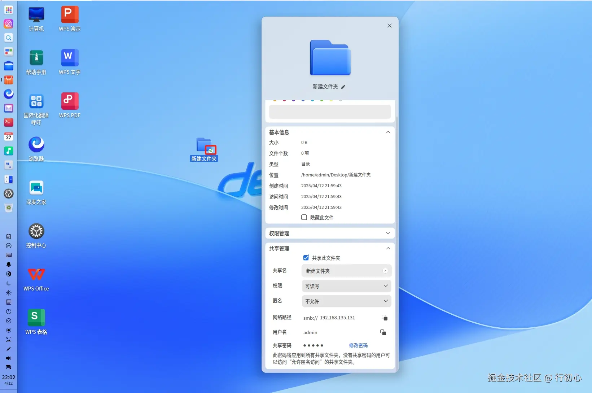
Task: Open the search icon in the dock
Action: pyautogui.click(x=9, y=38)
